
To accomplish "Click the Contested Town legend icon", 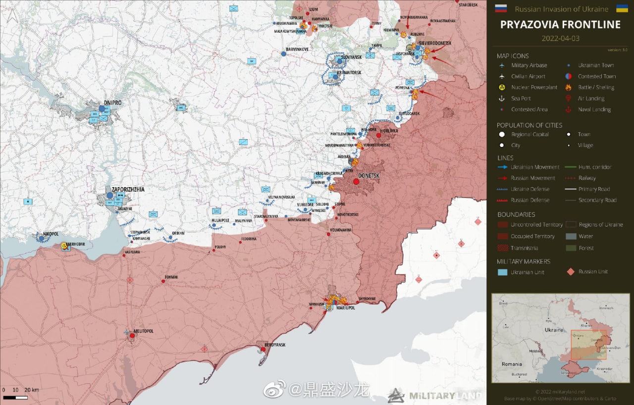I will click(568, 76).
